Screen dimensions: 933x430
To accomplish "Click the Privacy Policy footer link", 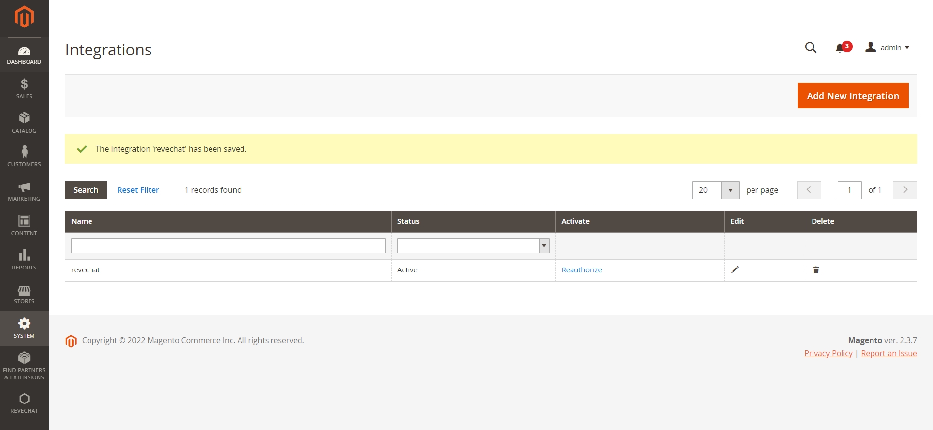I will pos(828,353).
